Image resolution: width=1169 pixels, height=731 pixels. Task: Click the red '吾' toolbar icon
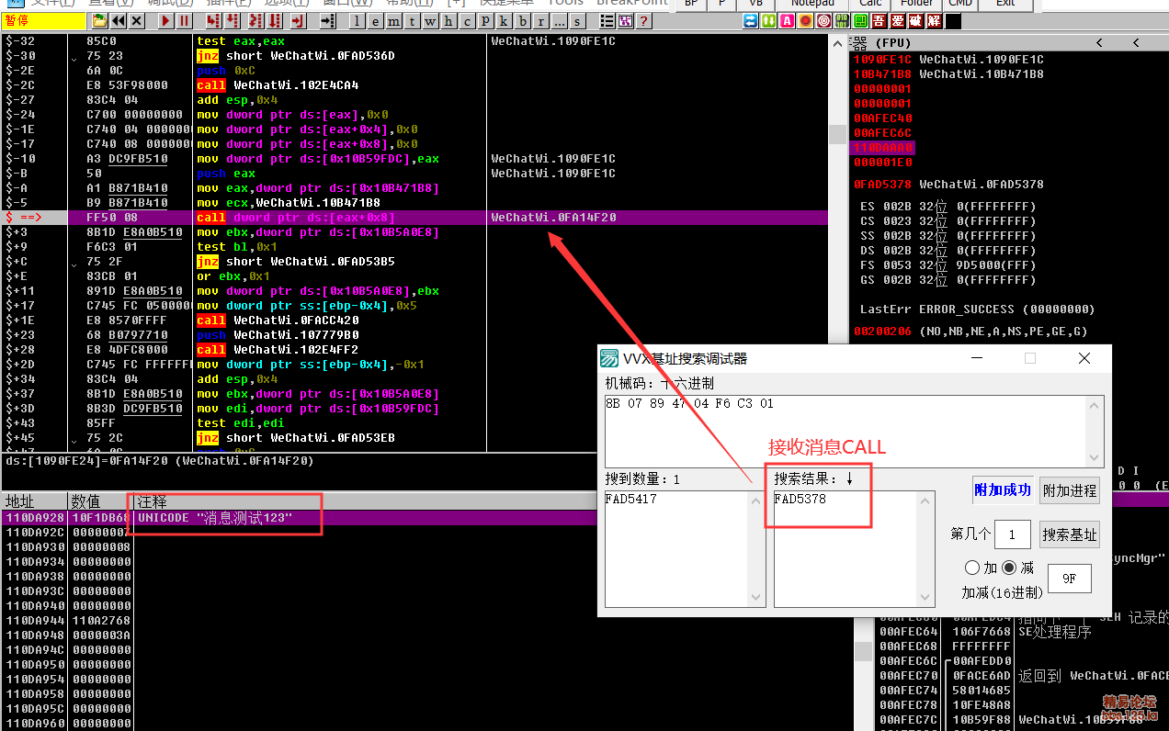tap(879, 20)
